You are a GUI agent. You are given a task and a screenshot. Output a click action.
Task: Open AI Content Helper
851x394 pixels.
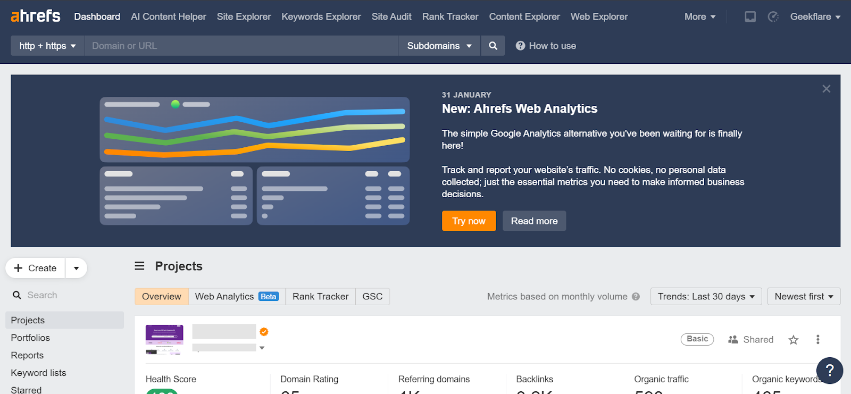(x=169, y=16)
